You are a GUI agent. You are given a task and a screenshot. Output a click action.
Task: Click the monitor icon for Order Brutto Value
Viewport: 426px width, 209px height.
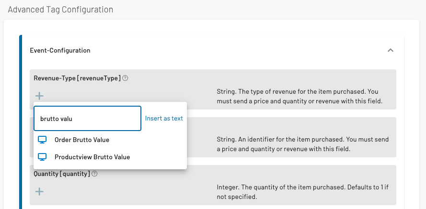(43, 140)
